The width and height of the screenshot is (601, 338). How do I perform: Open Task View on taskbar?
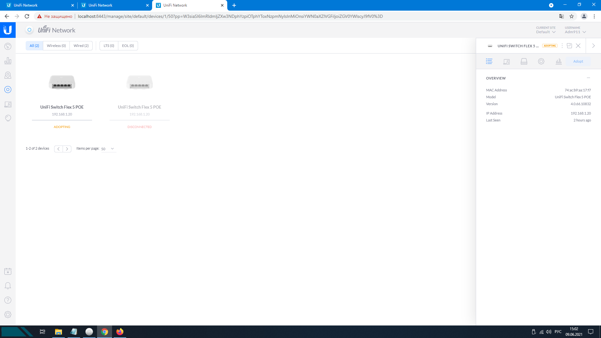point(43,332)
